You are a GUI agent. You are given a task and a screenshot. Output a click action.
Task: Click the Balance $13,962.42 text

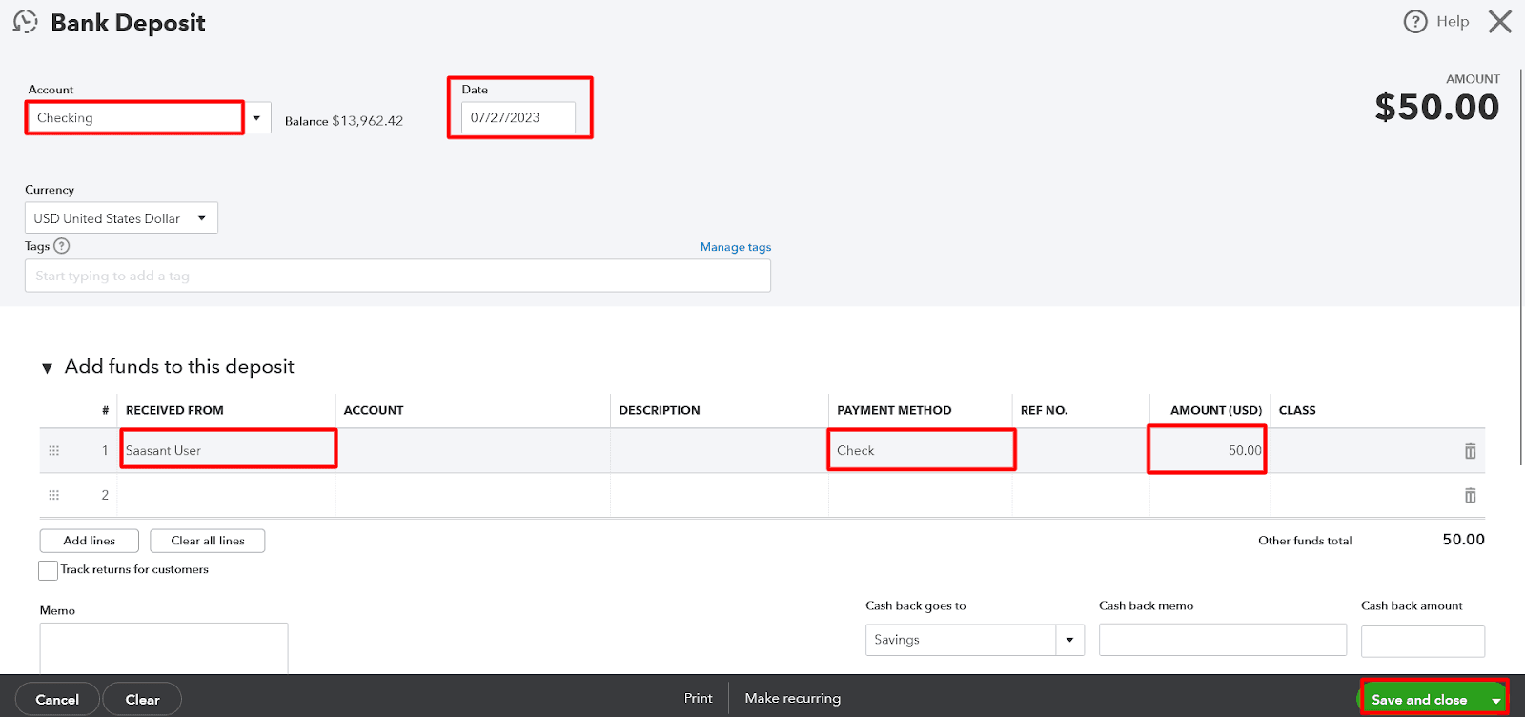tap(344, 121)
